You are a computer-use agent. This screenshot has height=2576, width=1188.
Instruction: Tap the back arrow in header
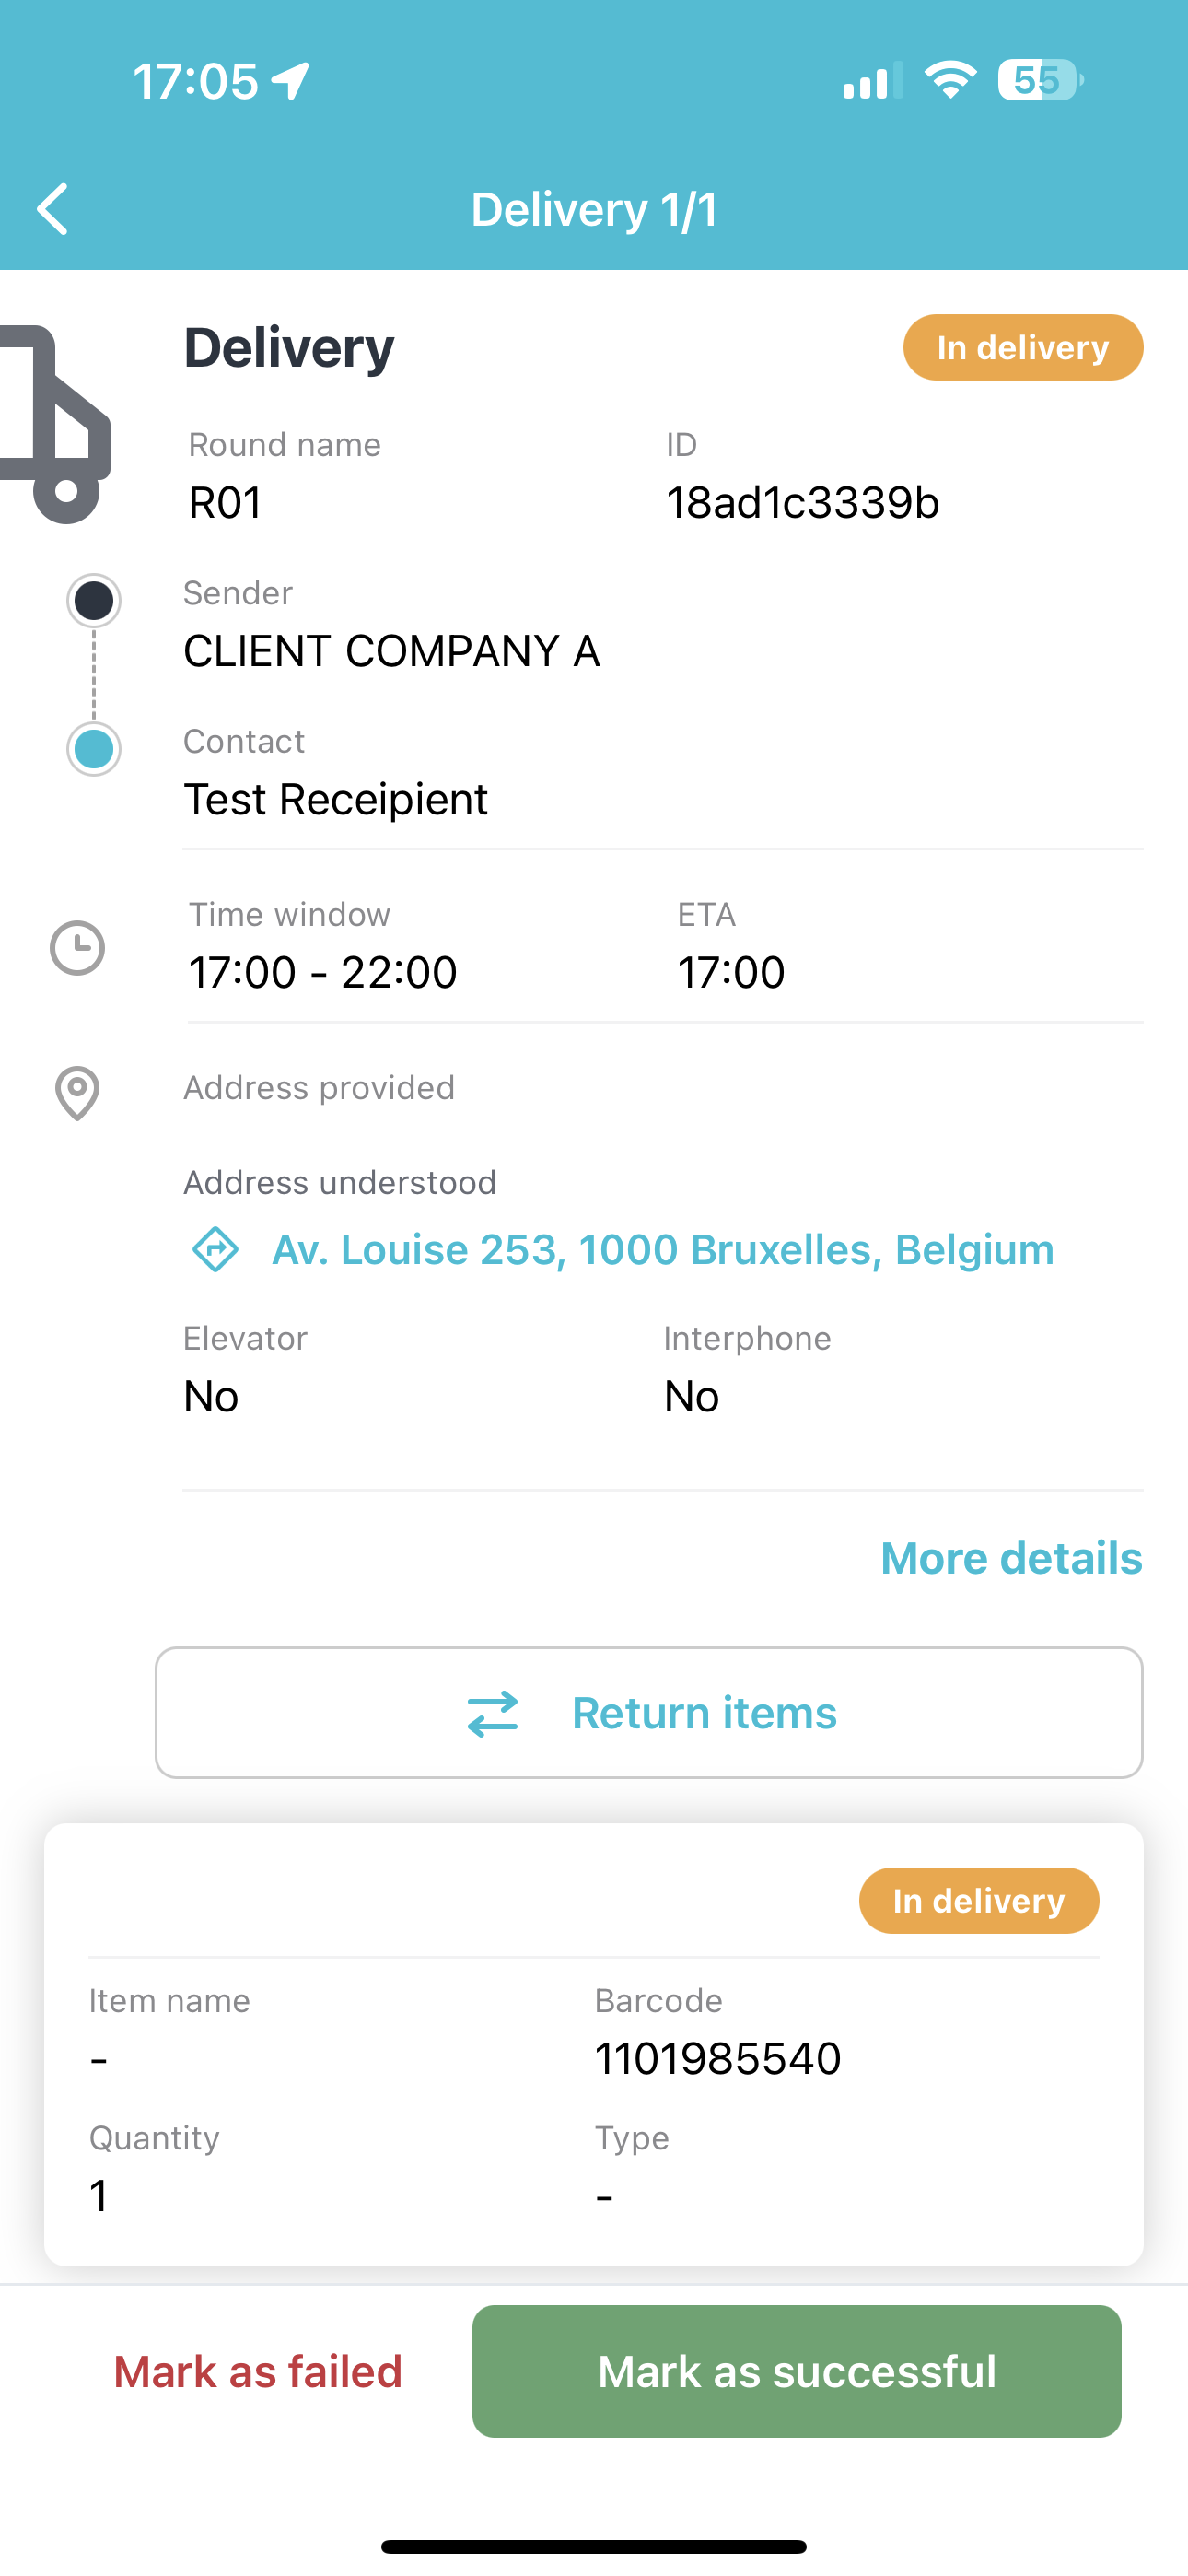[52, 209]
